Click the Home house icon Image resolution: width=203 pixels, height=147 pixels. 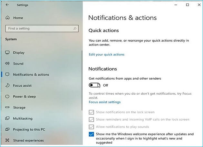click(7, 18)
